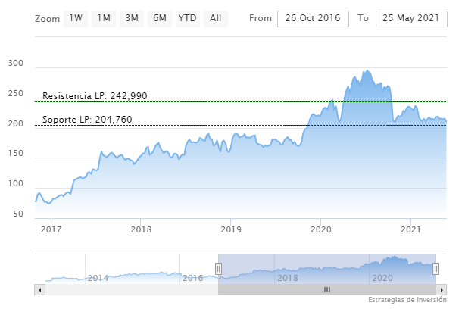Click the Resistencia LP: 242,990 label
Screen dimensions: 465x312
(x=95, y=96)
